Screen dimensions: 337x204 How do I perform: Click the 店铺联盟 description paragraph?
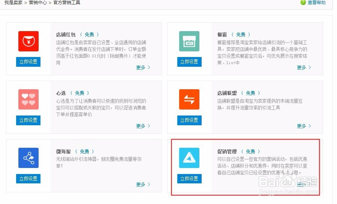260,104
